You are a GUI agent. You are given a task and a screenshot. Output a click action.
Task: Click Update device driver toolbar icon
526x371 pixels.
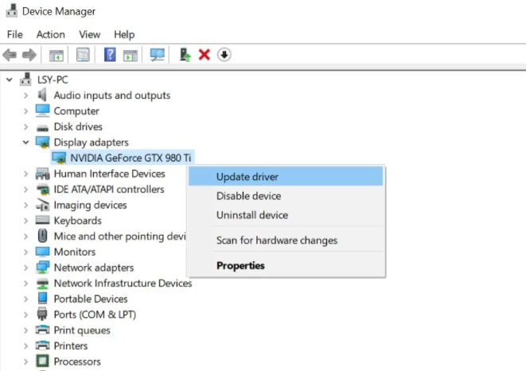(x=185, y=54)
